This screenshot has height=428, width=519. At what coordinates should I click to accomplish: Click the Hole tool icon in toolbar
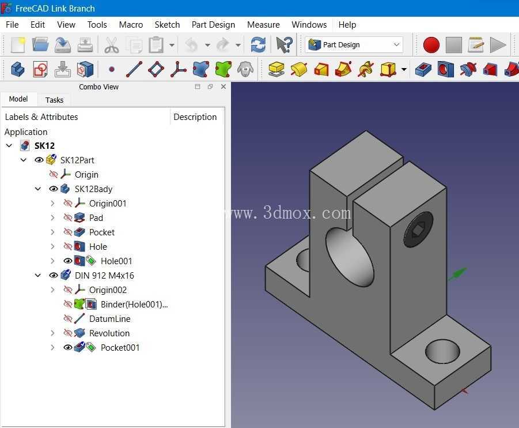[445, 69]
